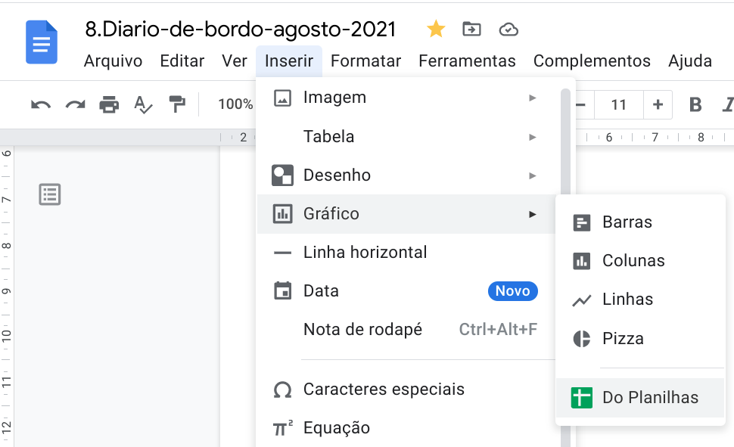Insert a Pizza chart

(623, 338)
